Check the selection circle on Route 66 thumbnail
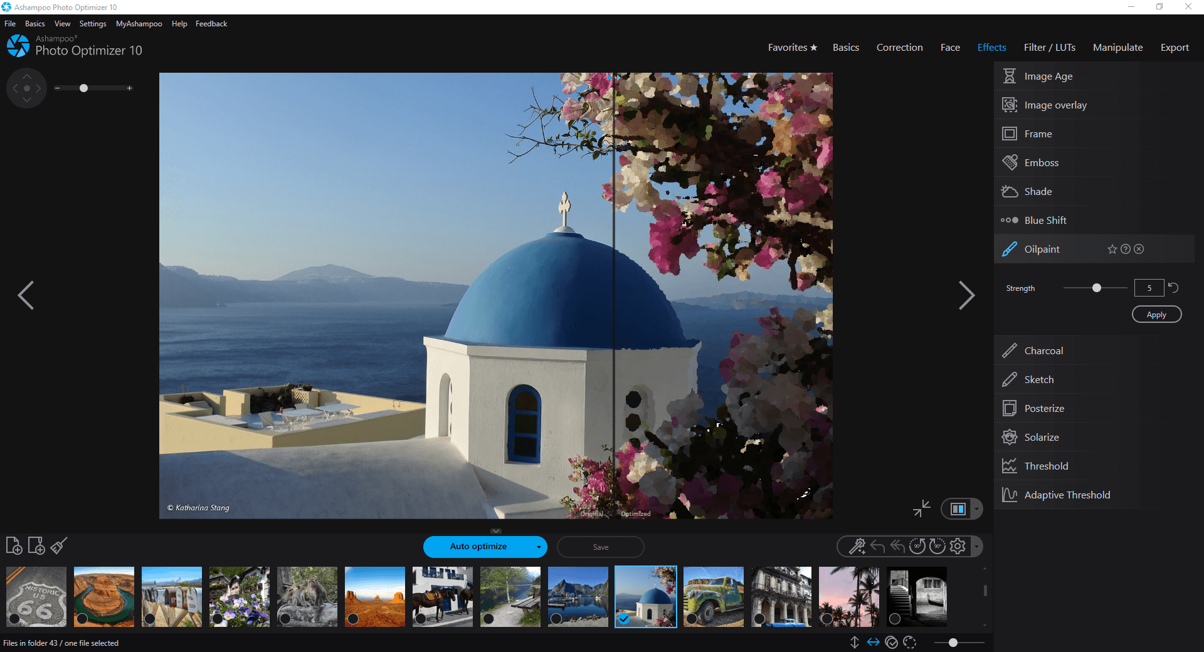Image resolution: width=1204 pixels, height=652 pixels. point(14,619)
